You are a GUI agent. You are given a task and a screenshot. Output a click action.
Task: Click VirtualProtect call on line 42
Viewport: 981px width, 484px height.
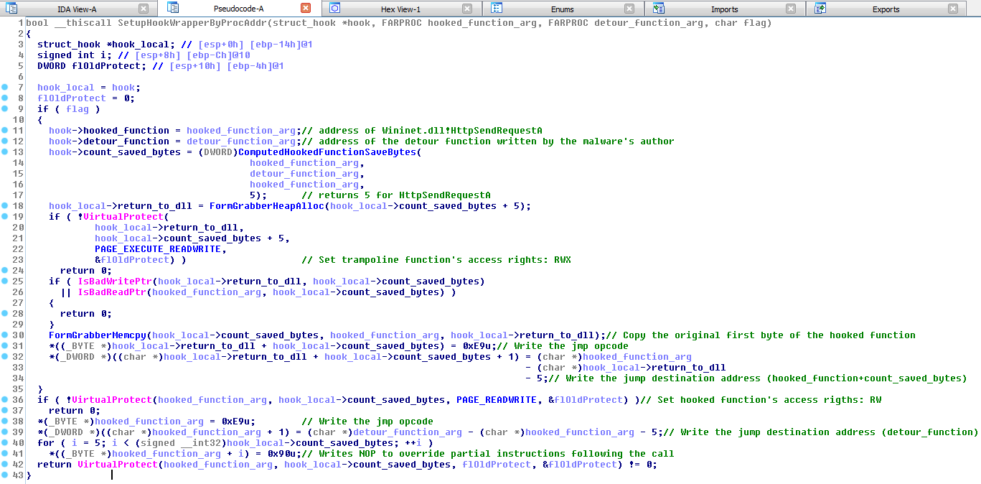pyautogui.click(x=118, y=465)
